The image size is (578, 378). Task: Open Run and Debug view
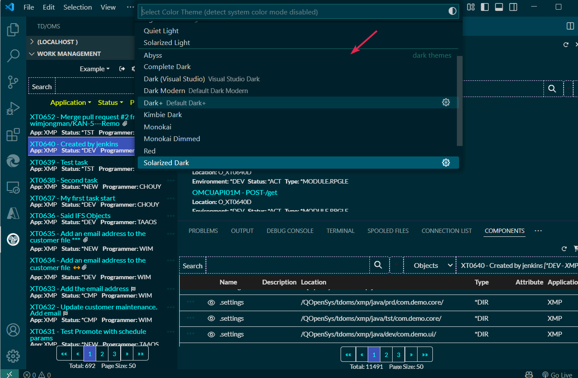pos(13,108)
